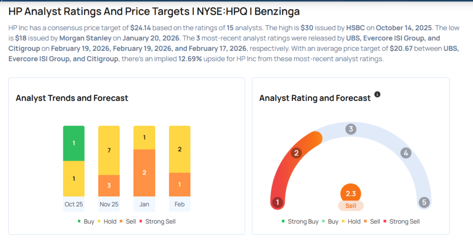Select the Oct 25 month label on chart
The height and width of the screenshot is (240, 473).
[x=74, y=204]
